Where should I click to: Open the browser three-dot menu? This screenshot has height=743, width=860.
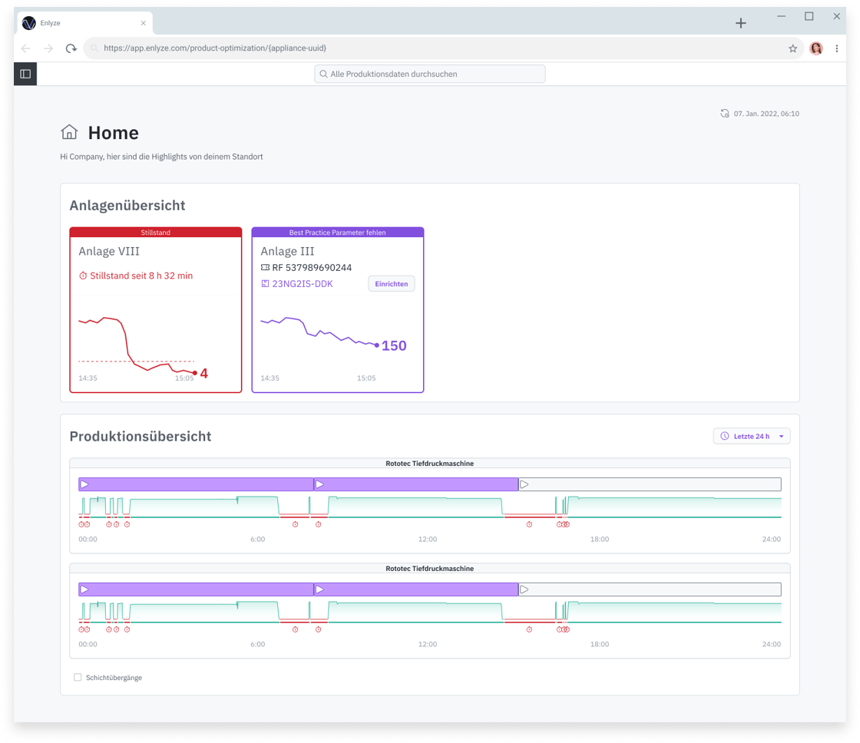(836, 48)
